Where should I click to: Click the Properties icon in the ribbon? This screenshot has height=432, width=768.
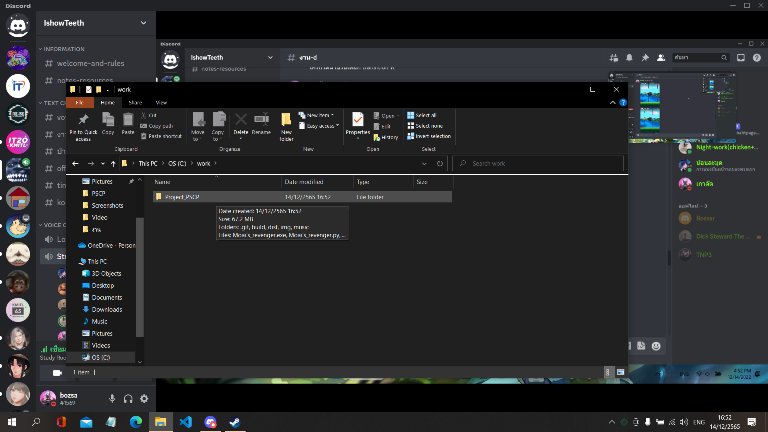358,120
